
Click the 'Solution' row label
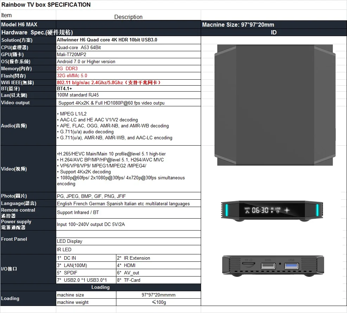(28, 40)
